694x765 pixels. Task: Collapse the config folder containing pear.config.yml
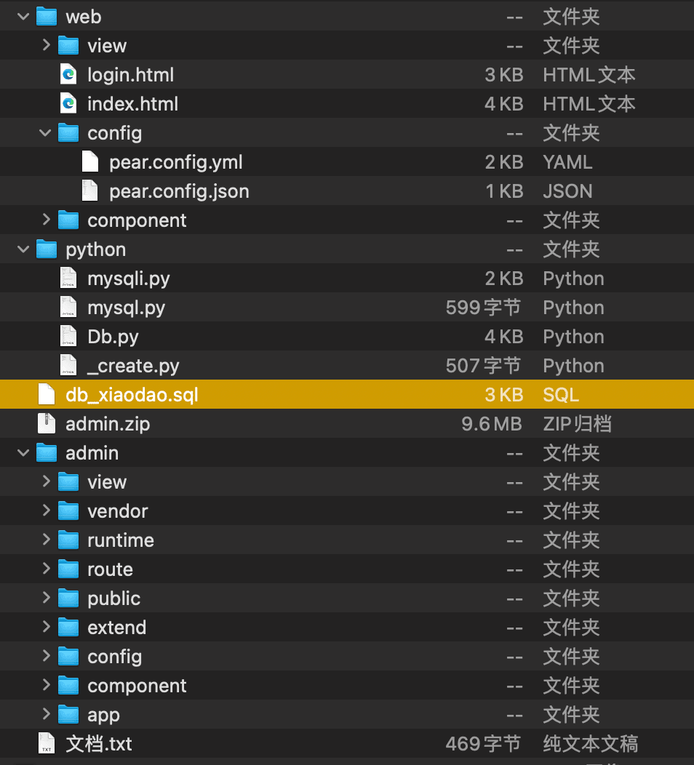[x=46, y=133]
